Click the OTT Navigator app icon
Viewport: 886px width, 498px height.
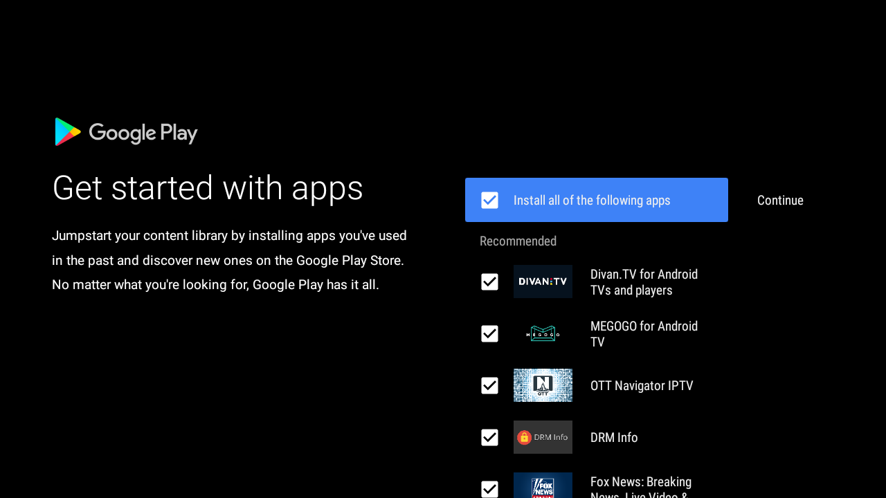coord(543,385)
